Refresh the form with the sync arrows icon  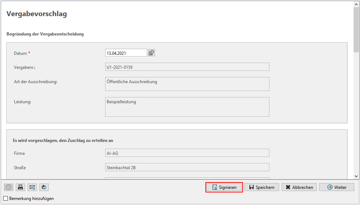point(44,187)
